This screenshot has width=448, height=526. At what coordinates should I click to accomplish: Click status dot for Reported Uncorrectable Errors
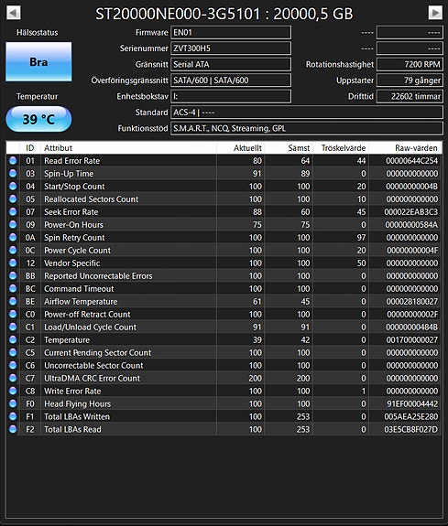click(13, 275)
